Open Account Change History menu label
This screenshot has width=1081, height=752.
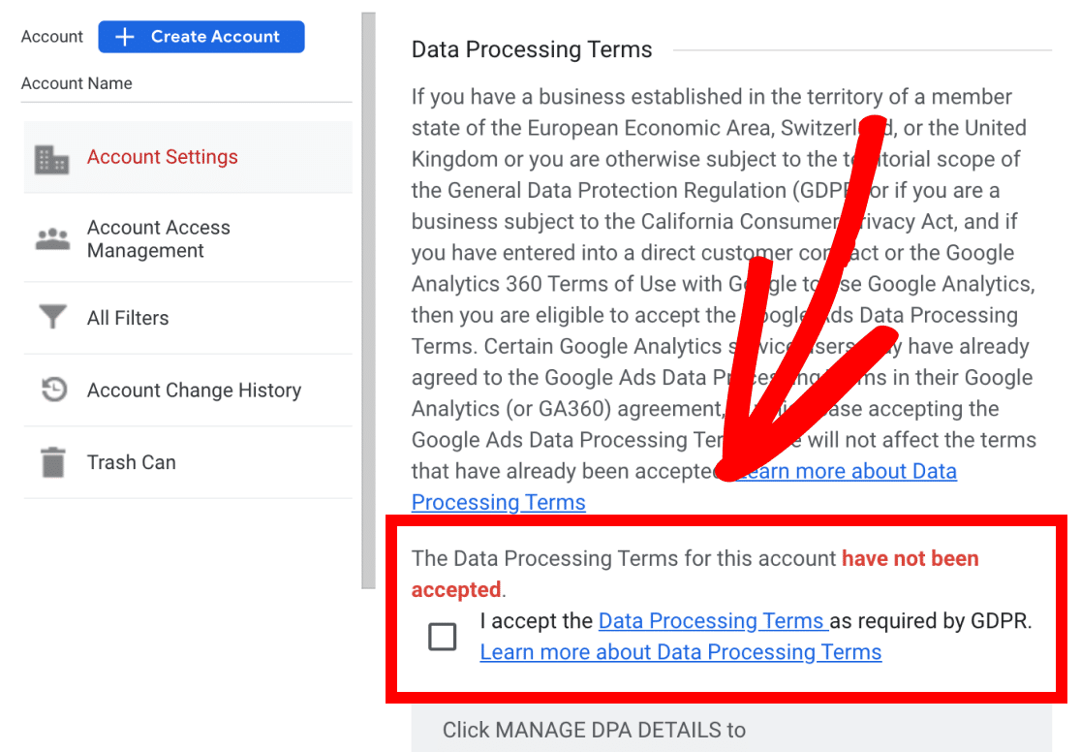194,391
